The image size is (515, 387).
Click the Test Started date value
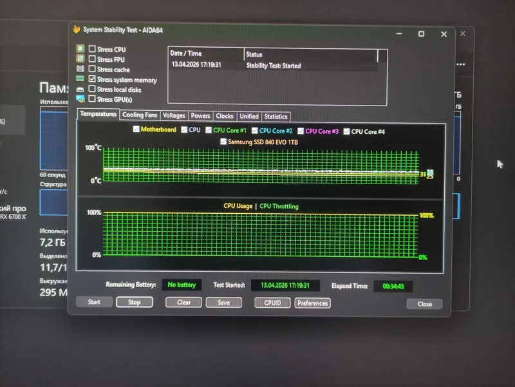tap(285, 285)
